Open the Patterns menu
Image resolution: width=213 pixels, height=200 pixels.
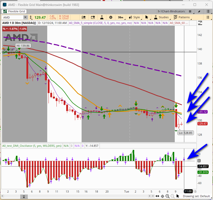182,17
